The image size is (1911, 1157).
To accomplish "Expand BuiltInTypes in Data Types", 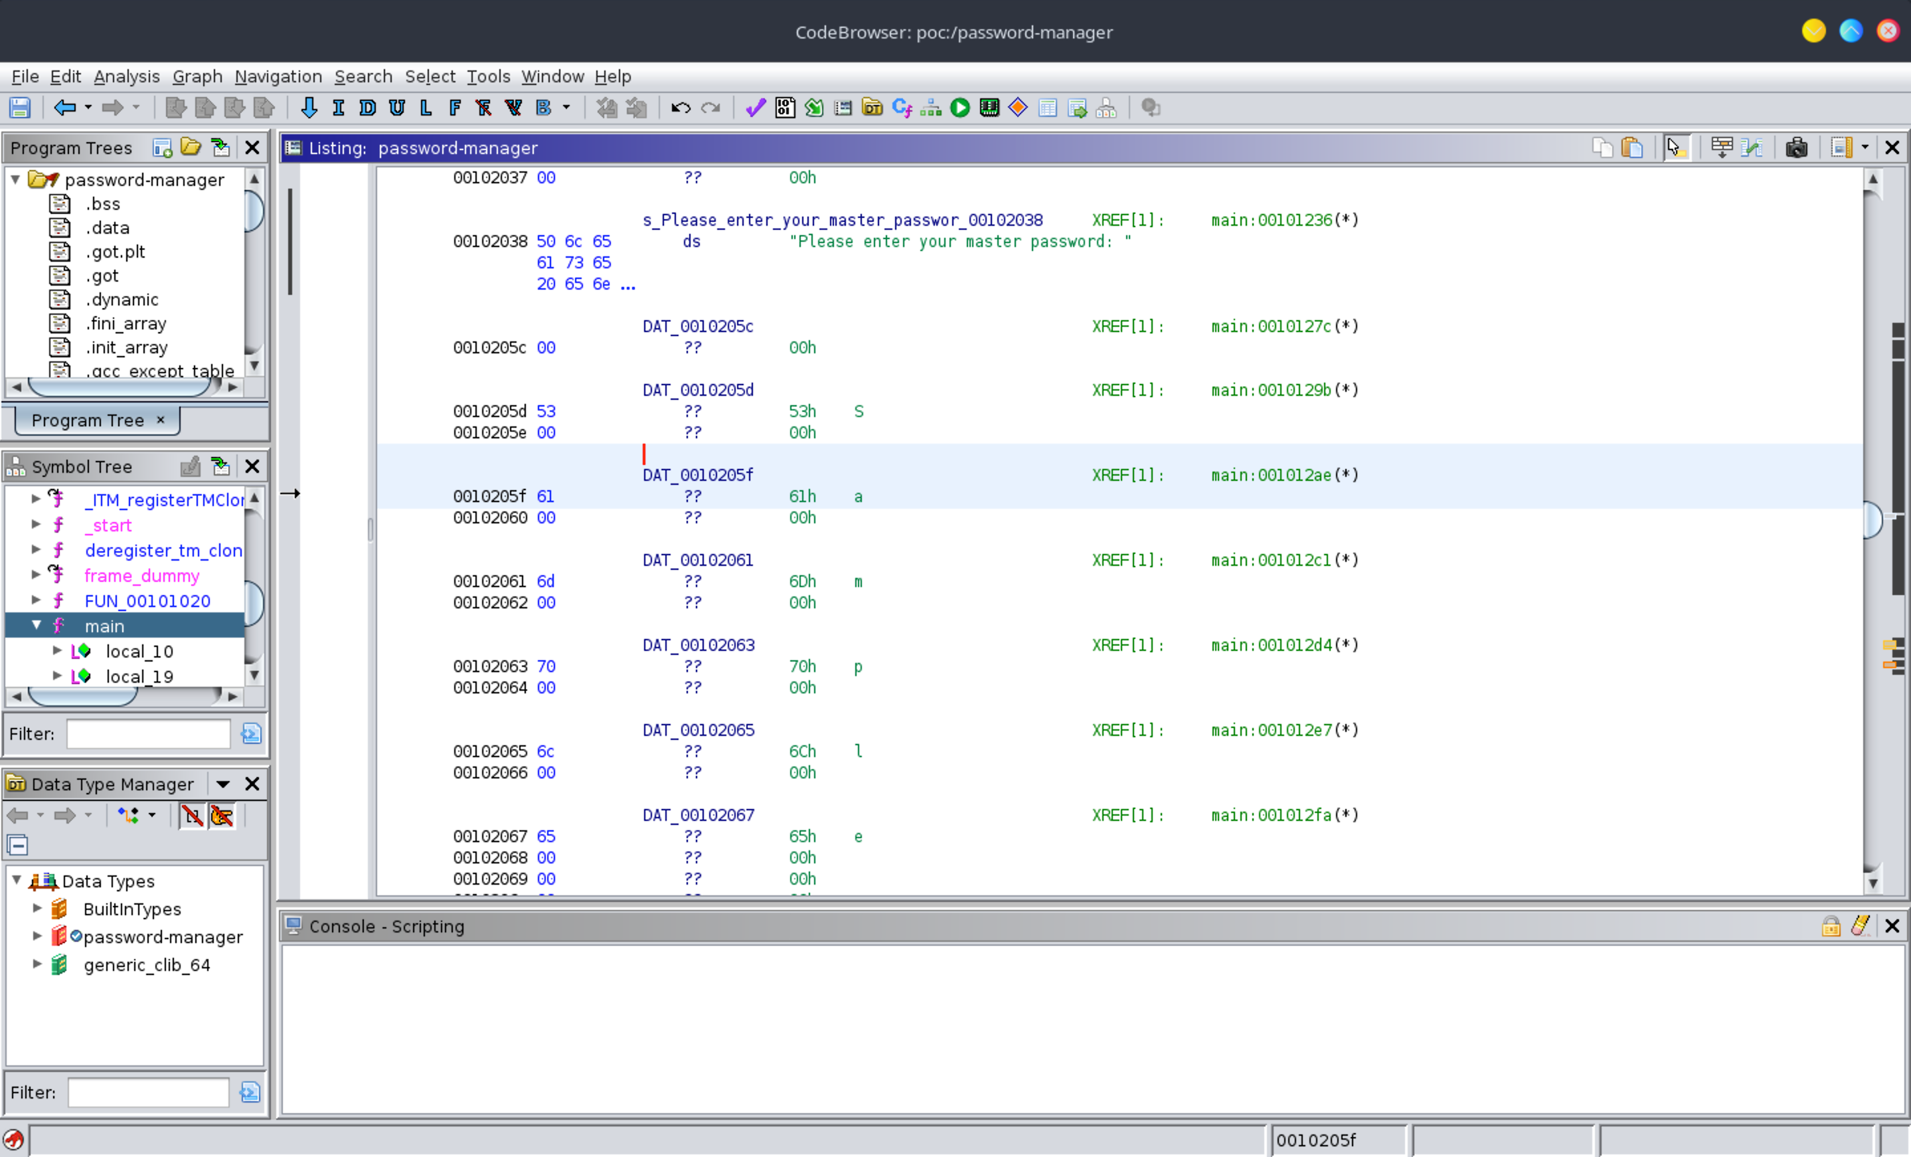I will point(37,908).
